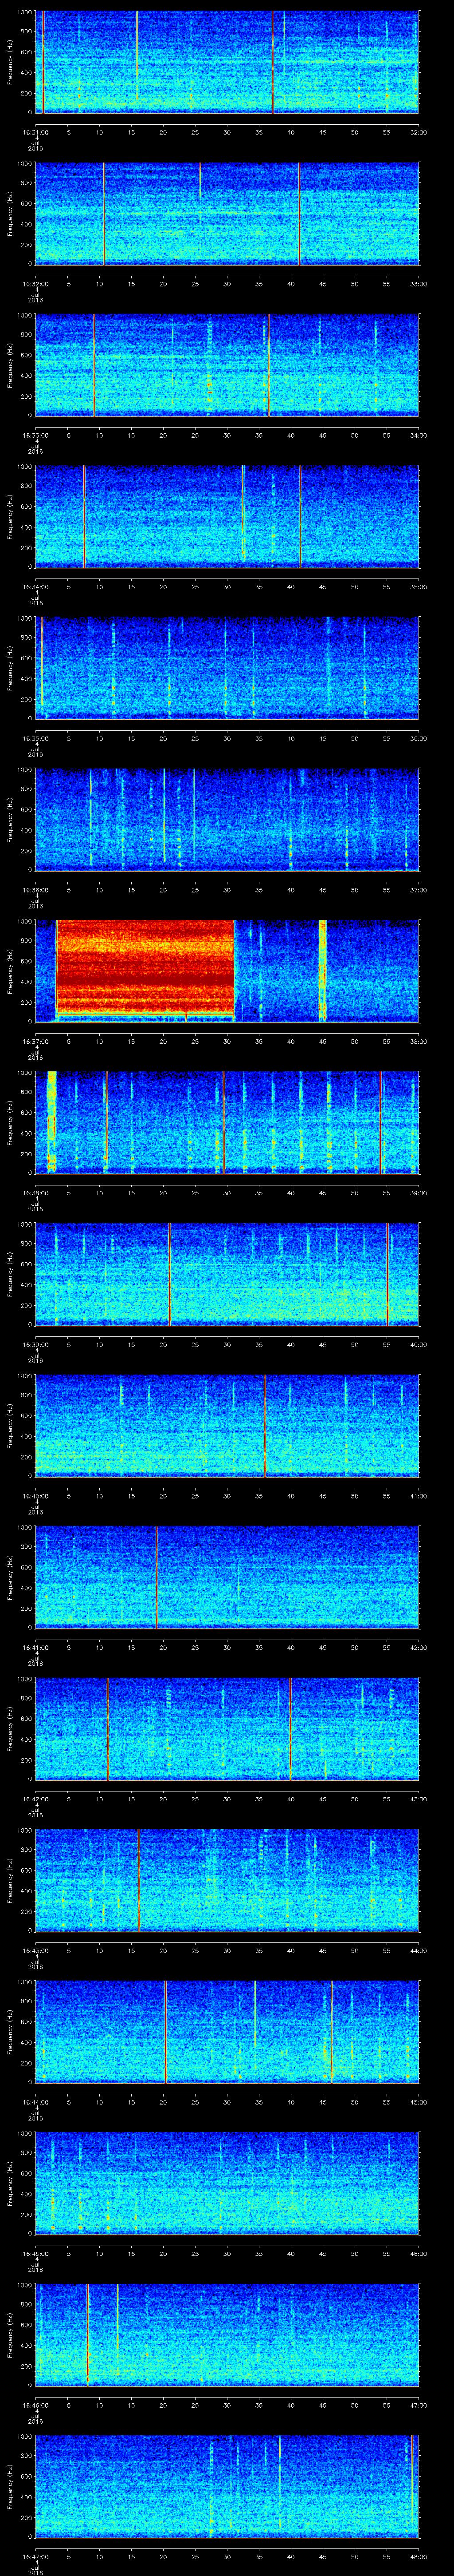The width and height of the screenshot is (454, 2576).
Task: Open the spectrogram panel starting at 16:46:00
Action: click(227, 2335)
